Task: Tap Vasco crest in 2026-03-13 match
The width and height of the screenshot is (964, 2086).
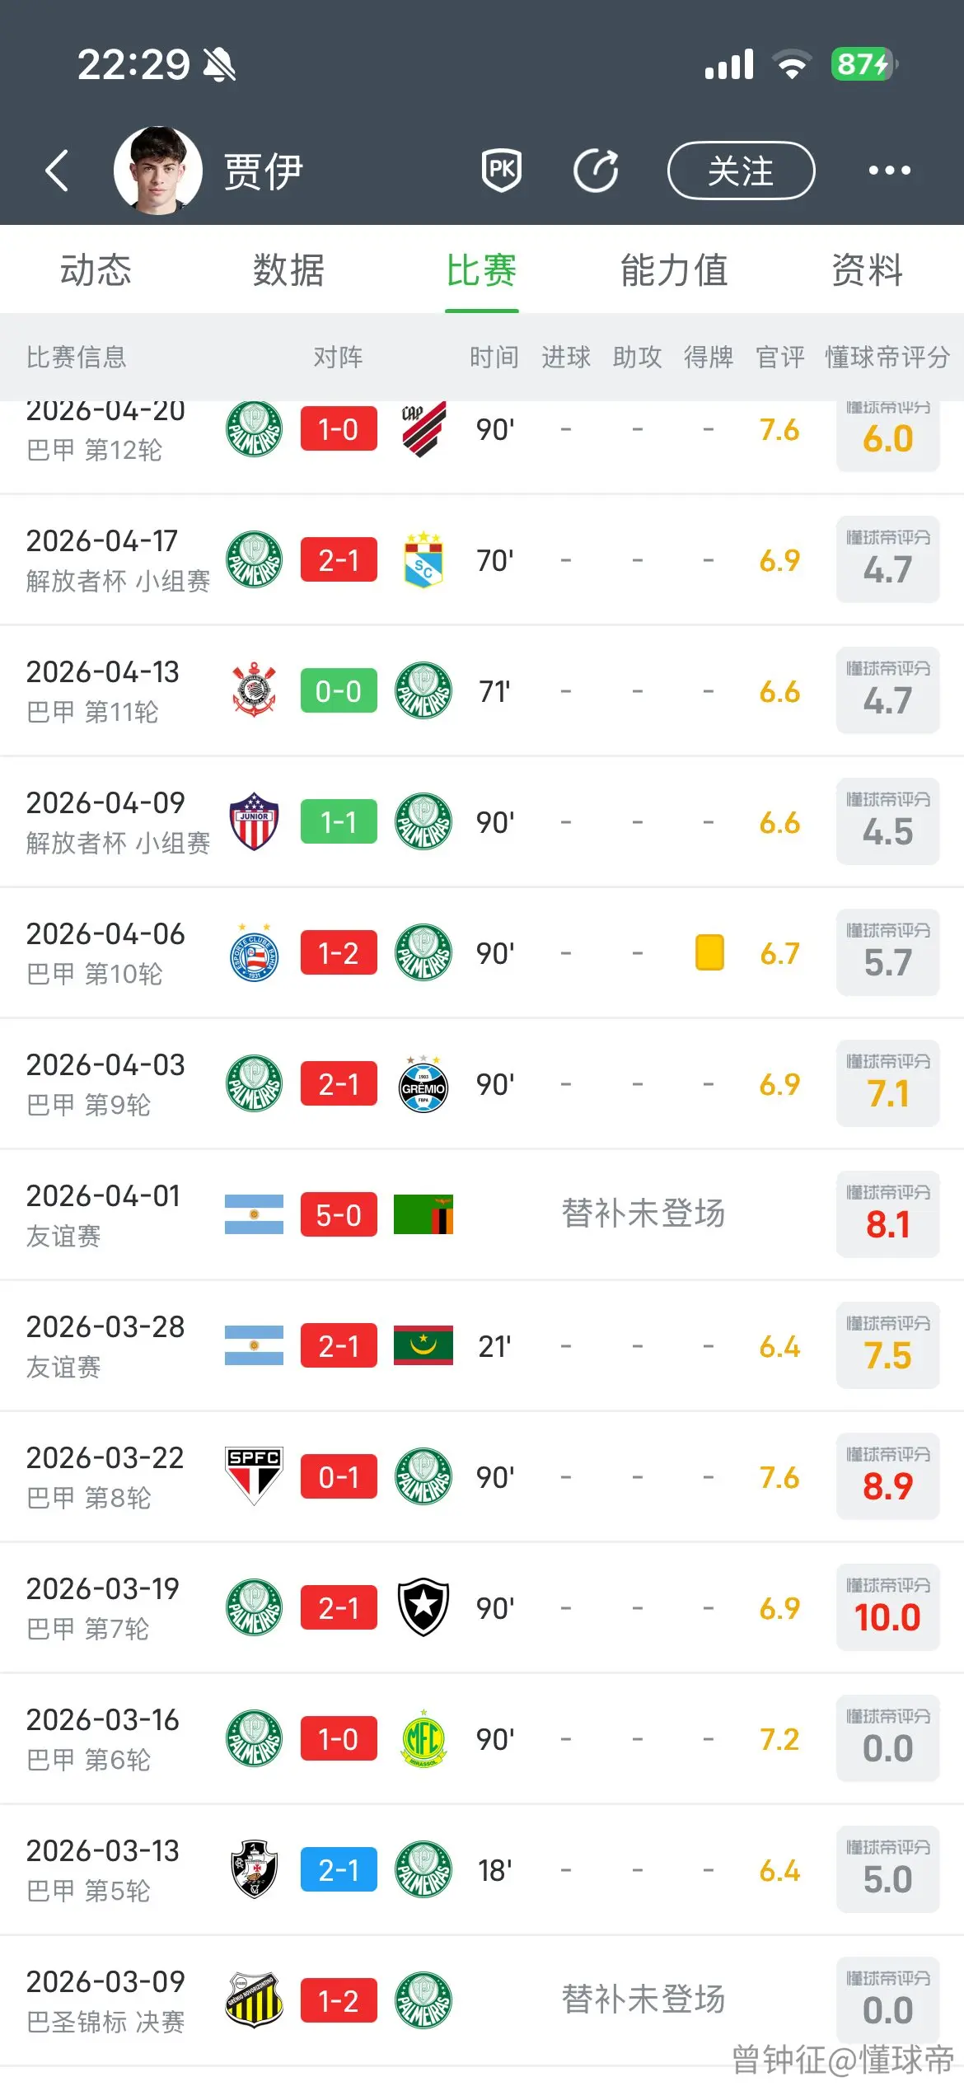Action: 254,1869
